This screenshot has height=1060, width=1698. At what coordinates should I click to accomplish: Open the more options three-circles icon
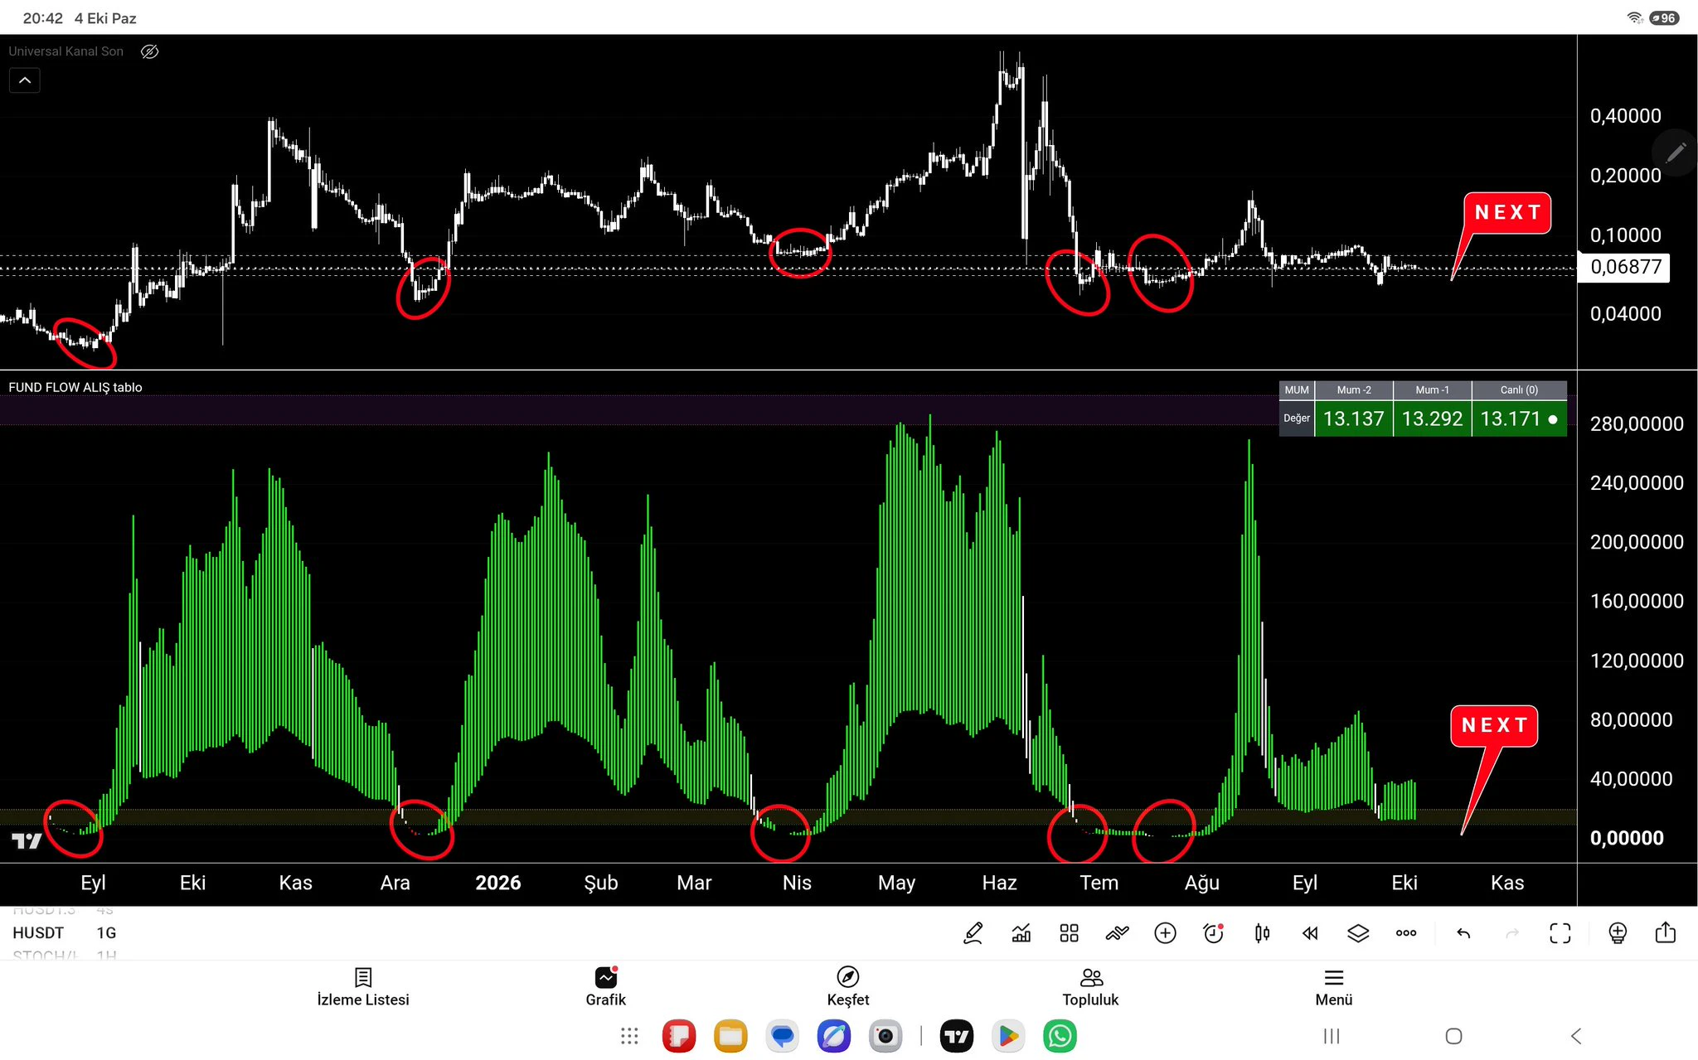click(x=1406, y=933)
